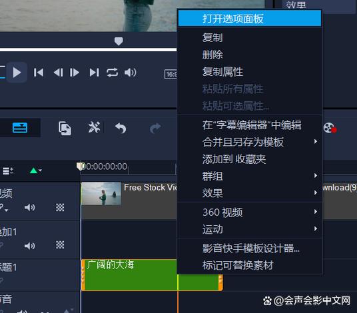The width and height of the screenshot is (357, 313).
Task: Expand 合并且另存为模板 submenu
Action: tap(250, 142)
